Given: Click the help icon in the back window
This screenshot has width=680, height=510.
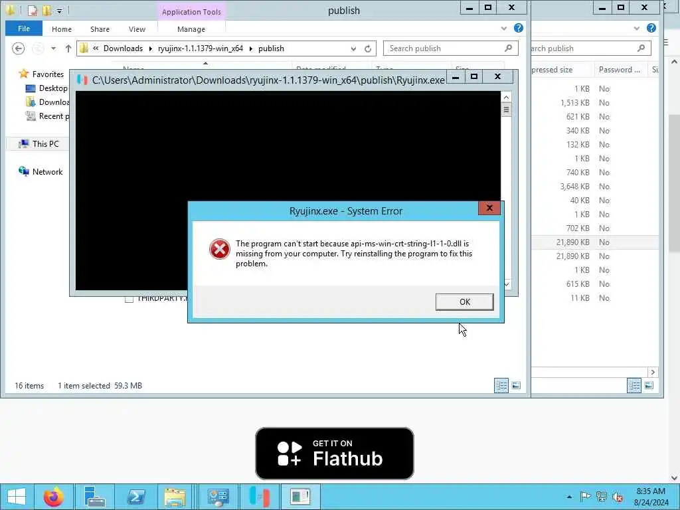Looking at the screenshot, I should tap(651, 28).
